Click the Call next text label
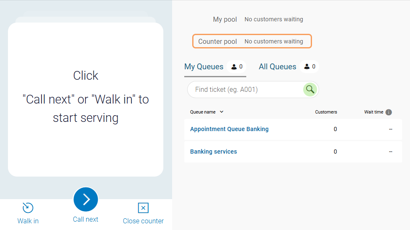410x230 pixels. (x=85, y=219)
